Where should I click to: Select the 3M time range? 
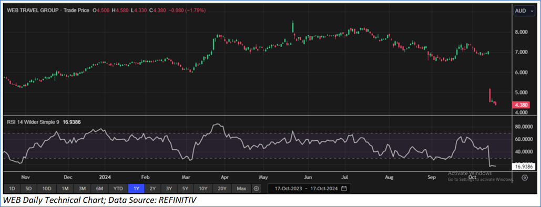click(82, 189)
